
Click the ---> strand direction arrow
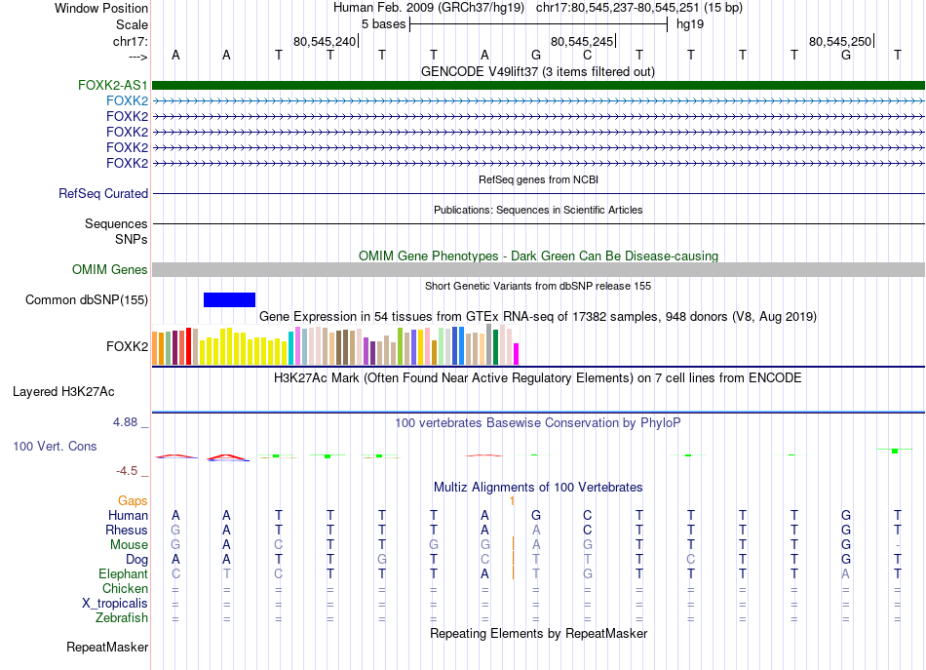coord(137,57)
